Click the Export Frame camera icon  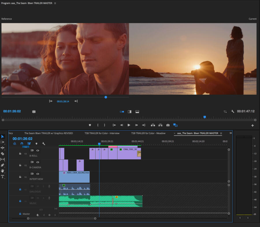168,125
